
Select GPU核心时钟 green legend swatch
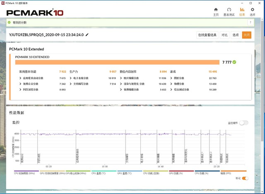[78, 171]
